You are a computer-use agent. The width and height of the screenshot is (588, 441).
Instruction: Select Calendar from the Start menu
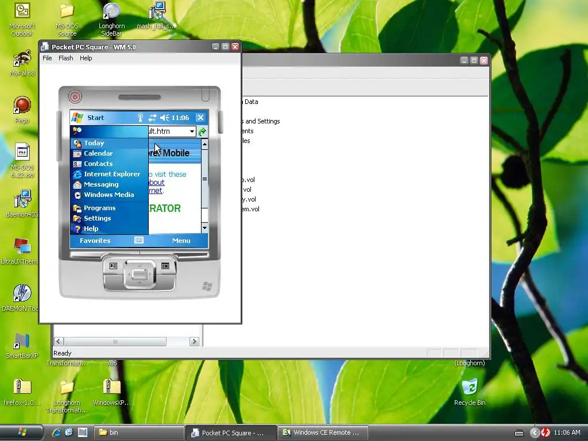(109, 153)
